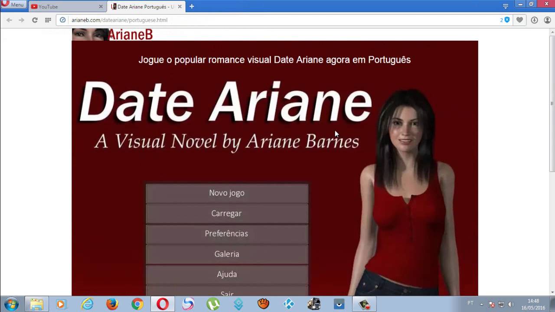
Task: Open the tab menu icon in title bar
Action: tap(506, 6)
